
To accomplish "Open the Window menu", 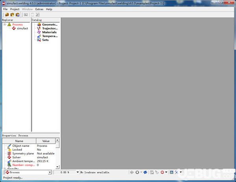I will (x=27, y=9).
